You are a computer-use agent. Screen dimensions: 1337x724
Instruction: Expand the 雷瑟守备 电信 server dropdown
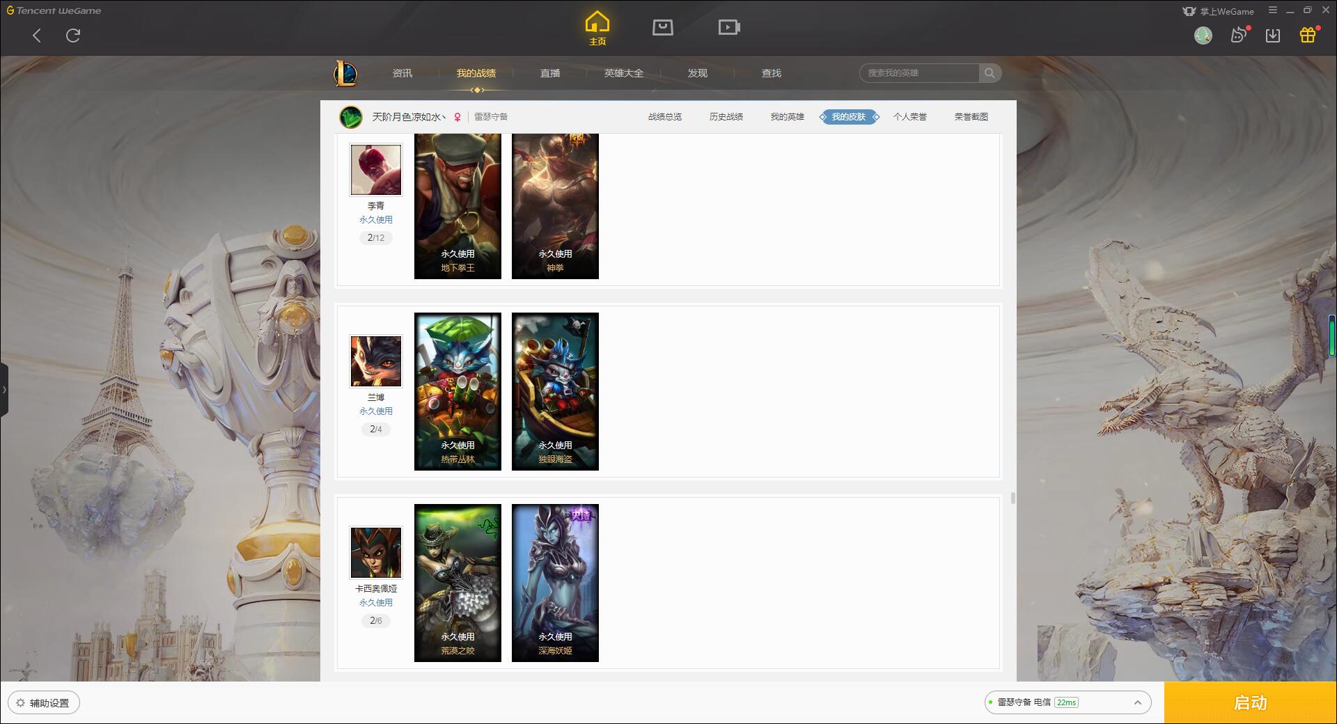(1068, 703)
